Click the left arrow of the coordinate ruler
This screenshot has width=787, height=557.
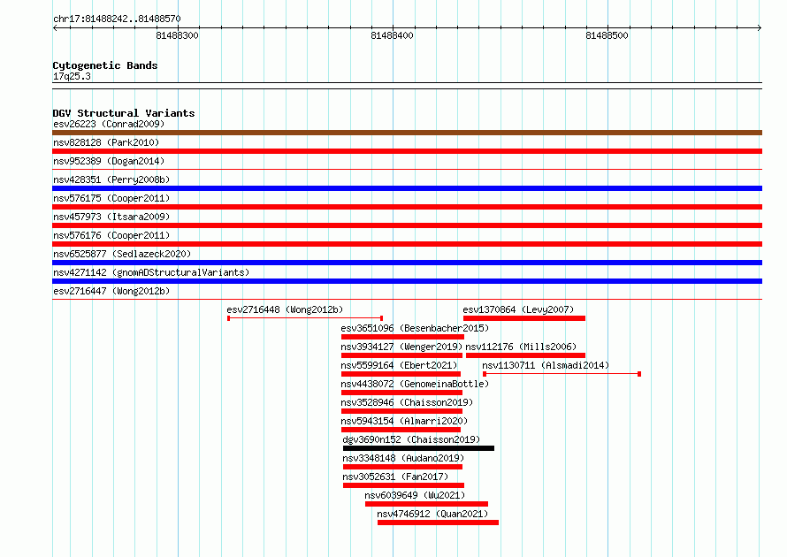55,27
